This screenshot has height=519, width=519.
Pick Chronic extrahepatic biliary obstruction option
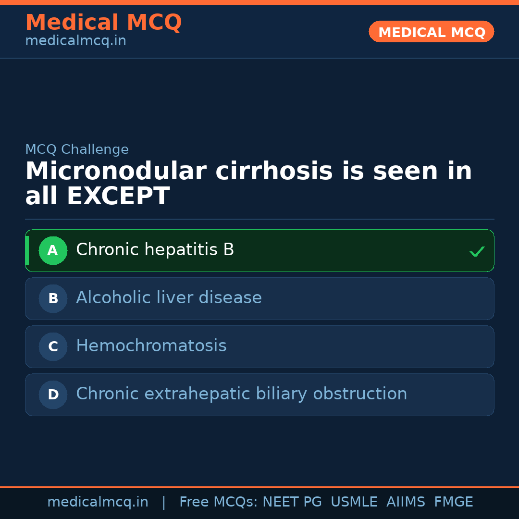click(x=241, y=394)
